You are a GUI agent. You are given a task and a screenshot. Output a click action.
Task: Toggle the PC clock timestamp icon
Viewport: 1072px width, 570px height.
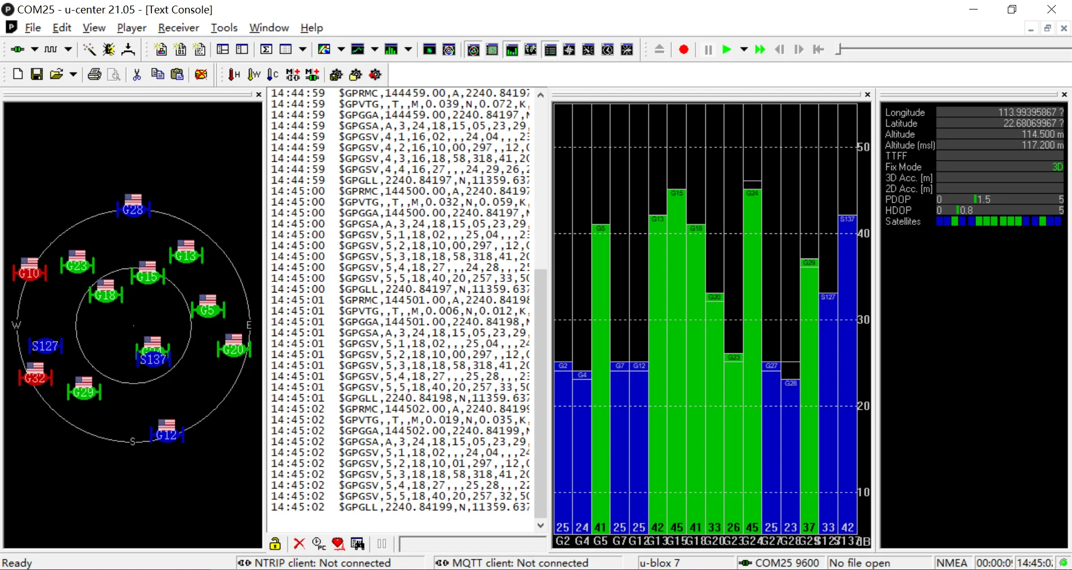pos(319,543)
